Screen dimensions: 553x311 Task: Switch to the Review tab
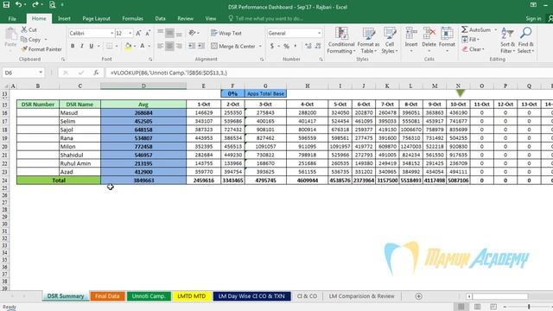pyautogui.click(x=185, y=18)
